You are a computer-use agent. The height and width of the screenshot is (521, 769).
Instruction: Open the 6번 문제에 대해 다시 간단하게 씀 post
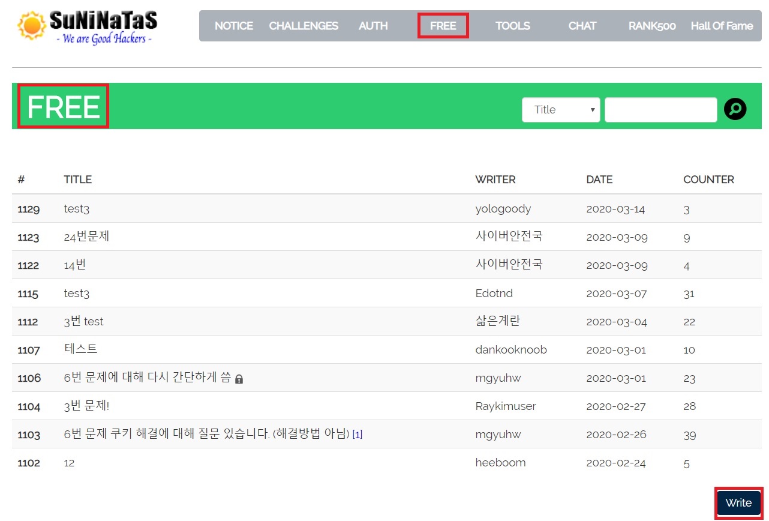tap(148, 378)
